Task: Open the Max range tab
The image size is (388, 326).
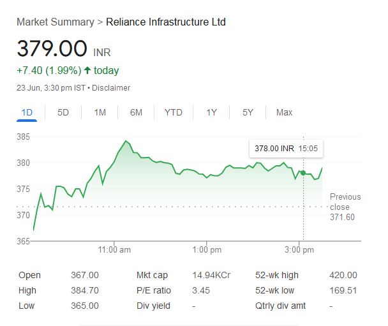Action: point(284,112)
